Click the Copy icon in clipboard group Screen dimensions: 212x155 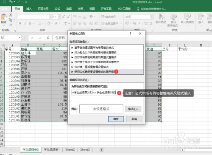tap(11, 20)
